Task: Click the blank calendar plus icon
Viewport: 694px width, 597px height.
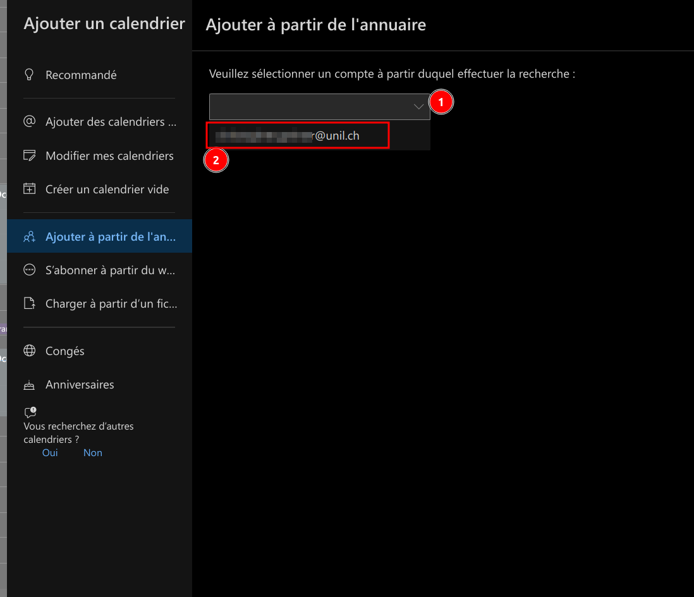Action: click(29, 189)
